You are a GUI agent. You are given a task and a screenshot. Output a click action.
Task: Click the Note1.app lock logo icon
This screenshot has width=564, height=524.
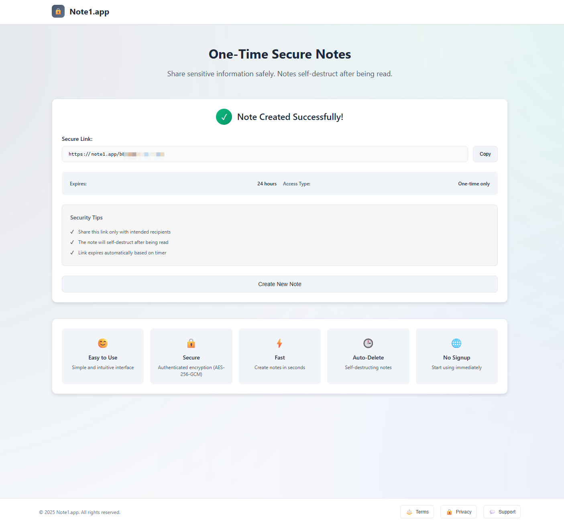(58, 11)
